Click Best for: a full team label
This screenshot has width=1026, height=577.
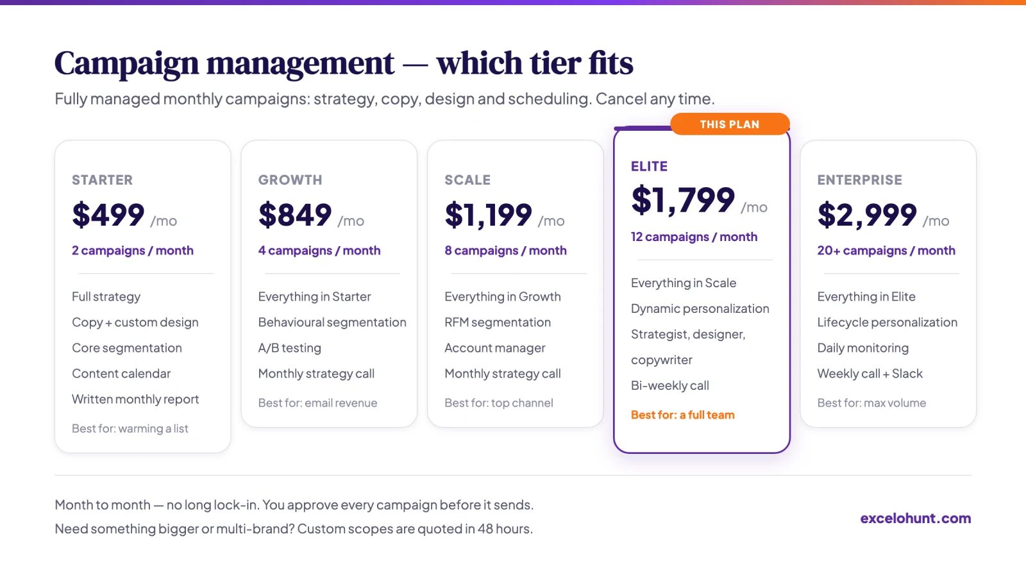pyautogui.click(x=682, y=415)
